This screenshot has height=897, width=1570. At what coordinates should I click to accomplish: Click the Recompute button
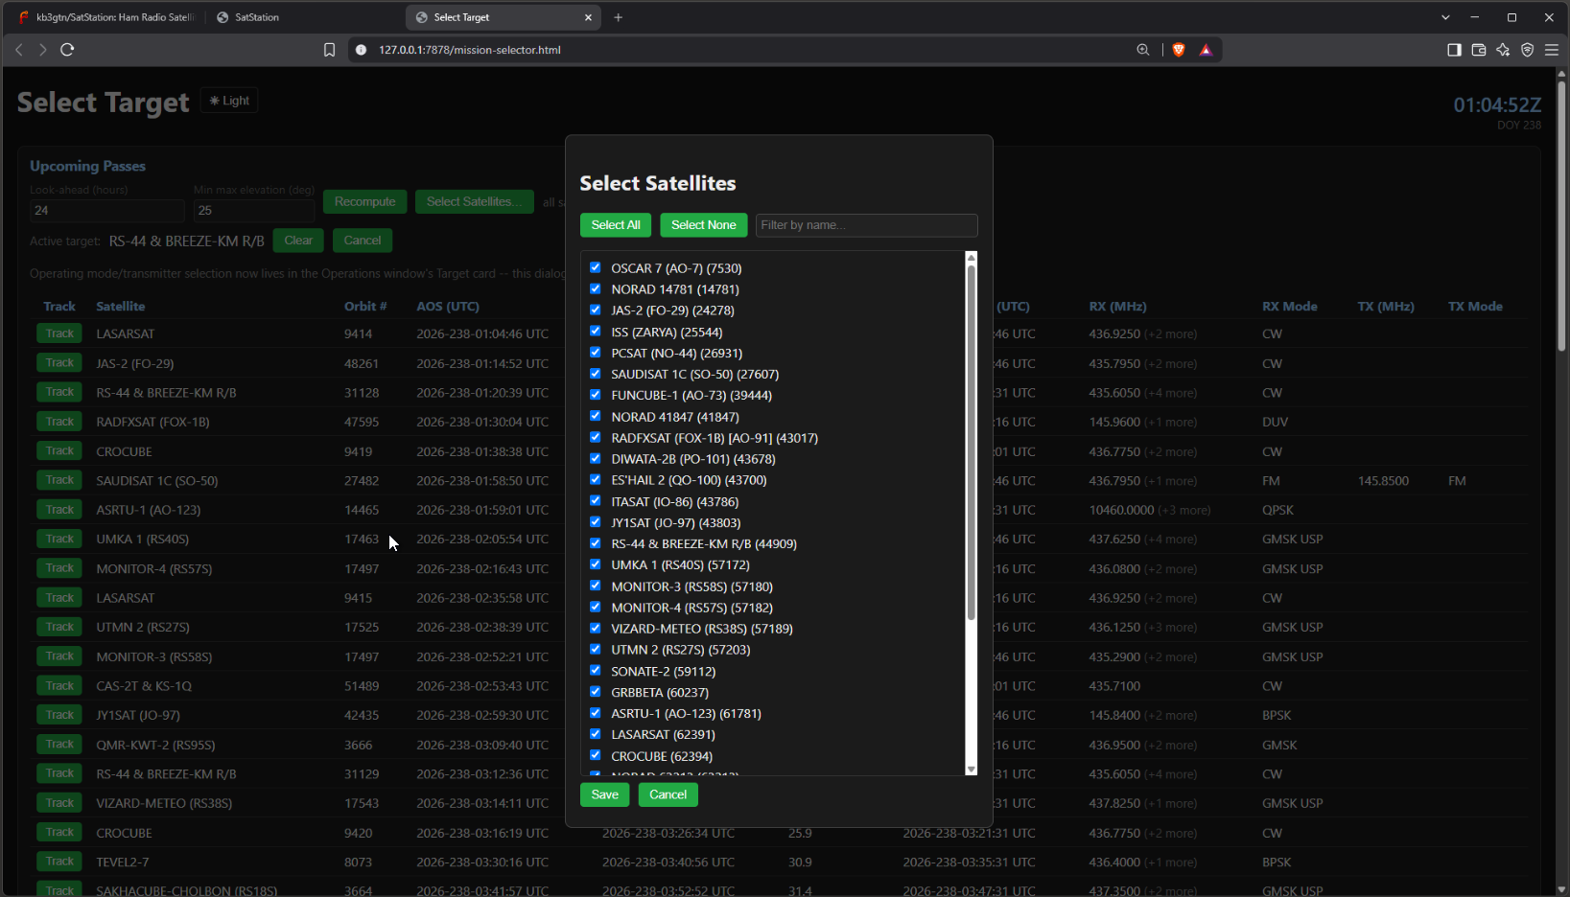click(365, 201)
